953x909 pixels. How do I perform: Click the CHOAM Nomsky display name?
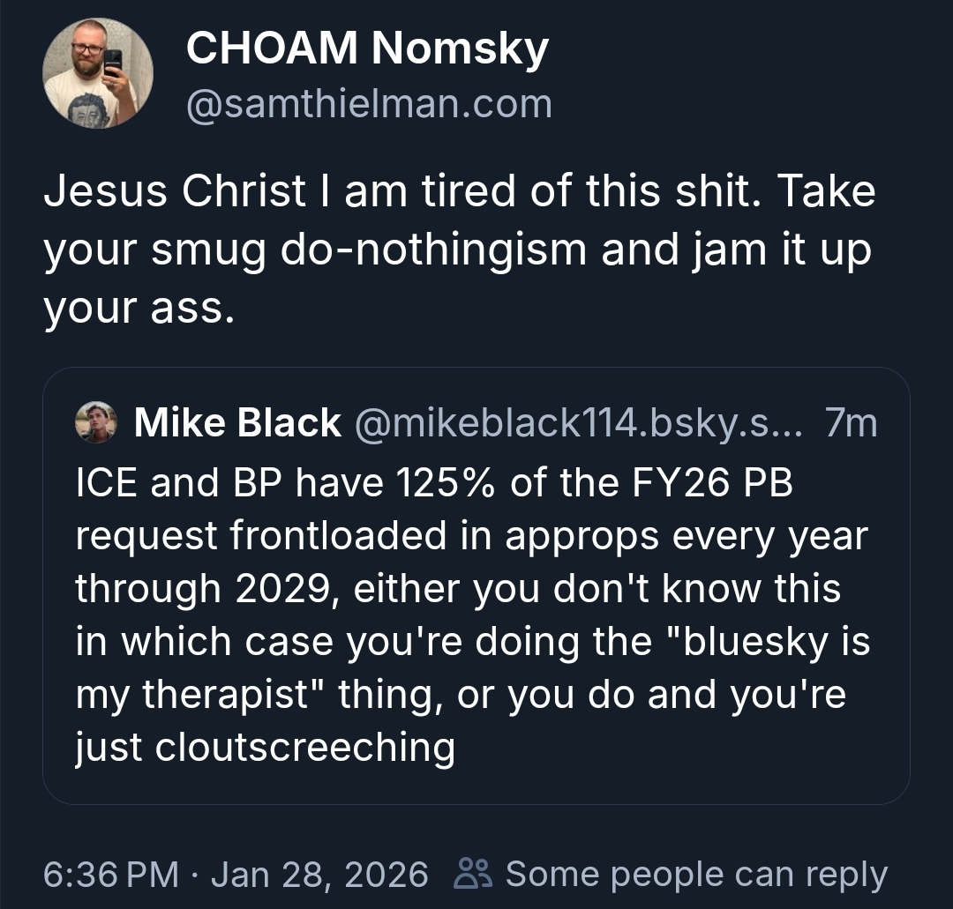367,49
